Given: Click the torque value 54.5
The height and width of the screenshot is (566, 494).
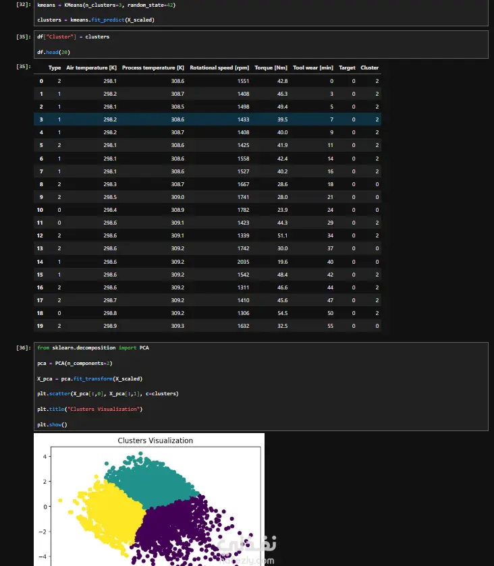Looking at the screenshot, I should click(282, 313).
